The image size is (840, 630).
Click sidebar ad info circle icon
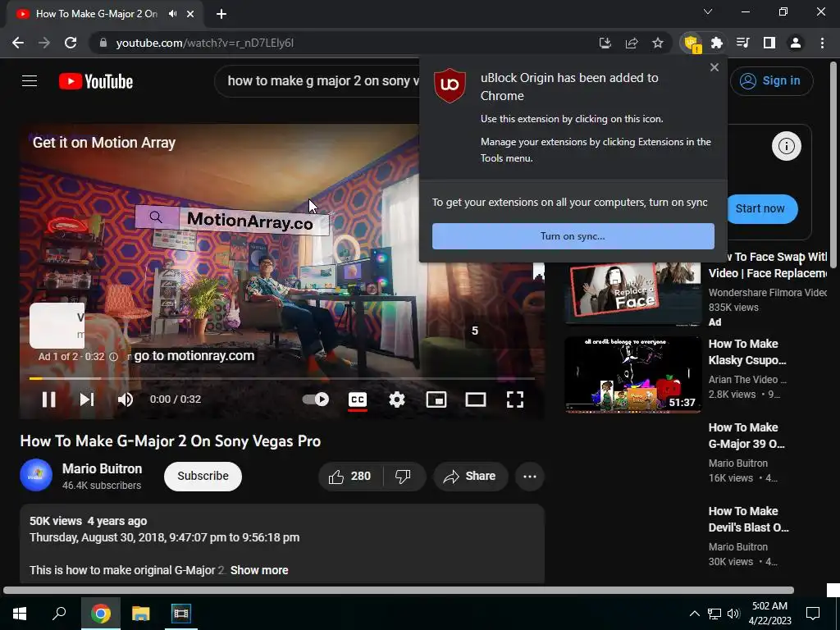[787, 146]
